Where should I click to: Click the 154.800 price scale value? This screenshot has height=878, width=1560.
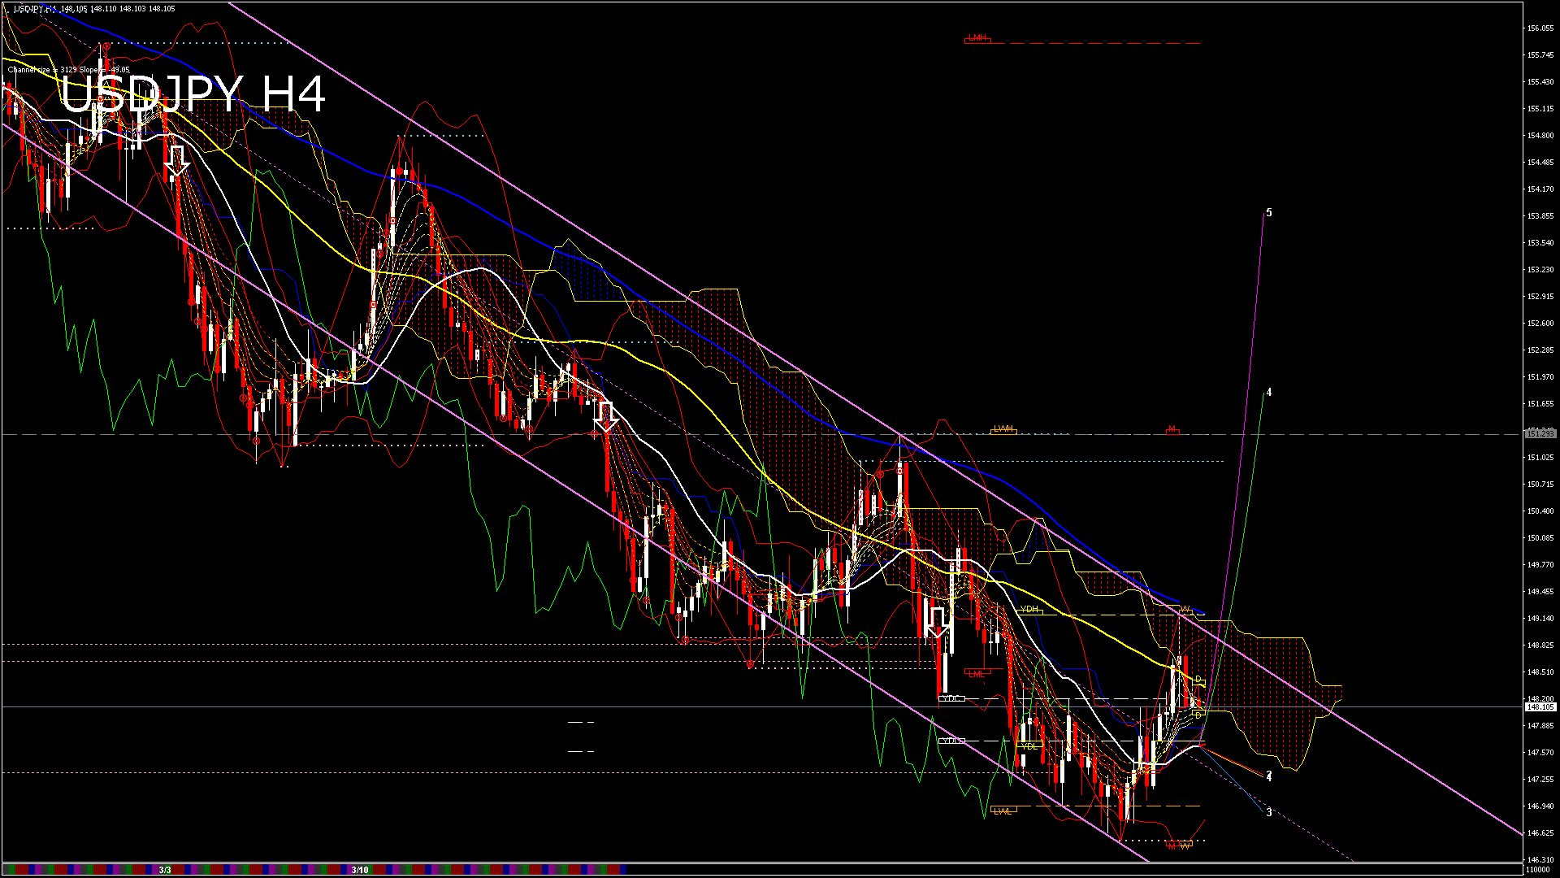[1540, 135]
